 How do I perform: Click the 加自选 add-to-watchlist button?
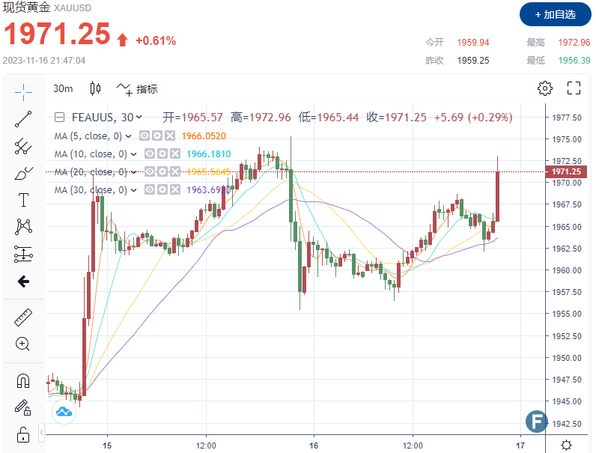[x=554, y=14]
